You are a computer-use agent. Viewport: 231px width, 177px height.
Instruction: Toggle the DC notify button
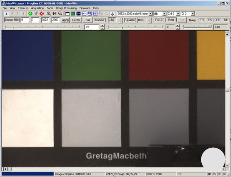coord(226,20)
